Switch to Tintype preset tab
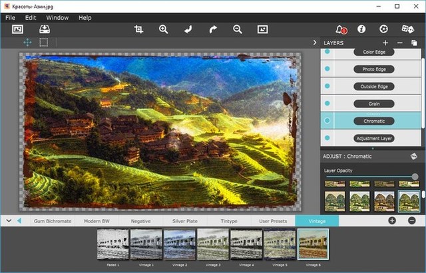This screenshot has height=273, width=426. pyautogui.click(x=229, y=221)
